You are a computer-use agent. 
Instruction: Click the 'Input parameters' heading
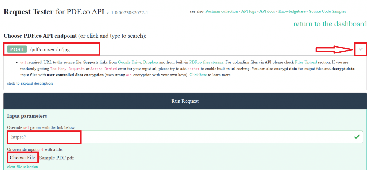point(27,116)
